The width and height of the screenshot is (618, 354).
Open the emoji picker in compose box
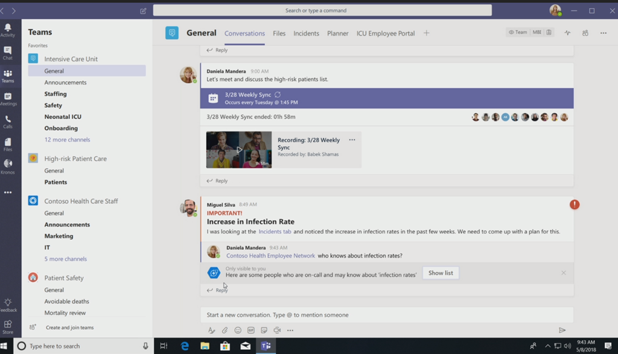tap(238, 330)
